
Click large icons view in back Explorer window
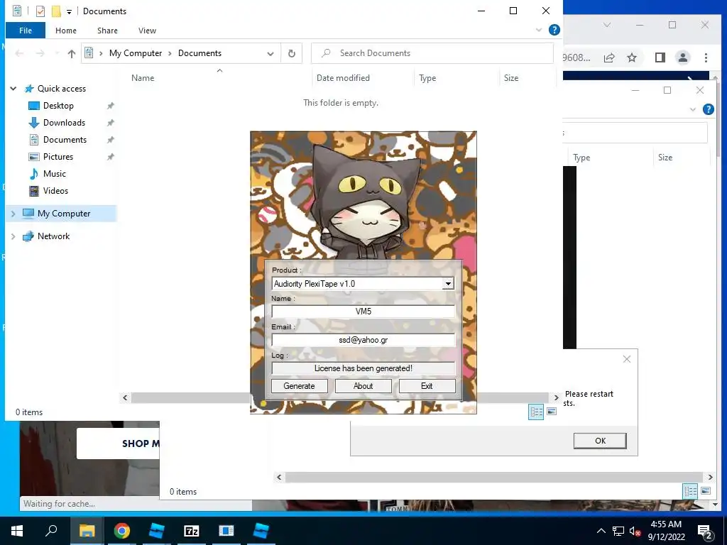pos(706,491)
